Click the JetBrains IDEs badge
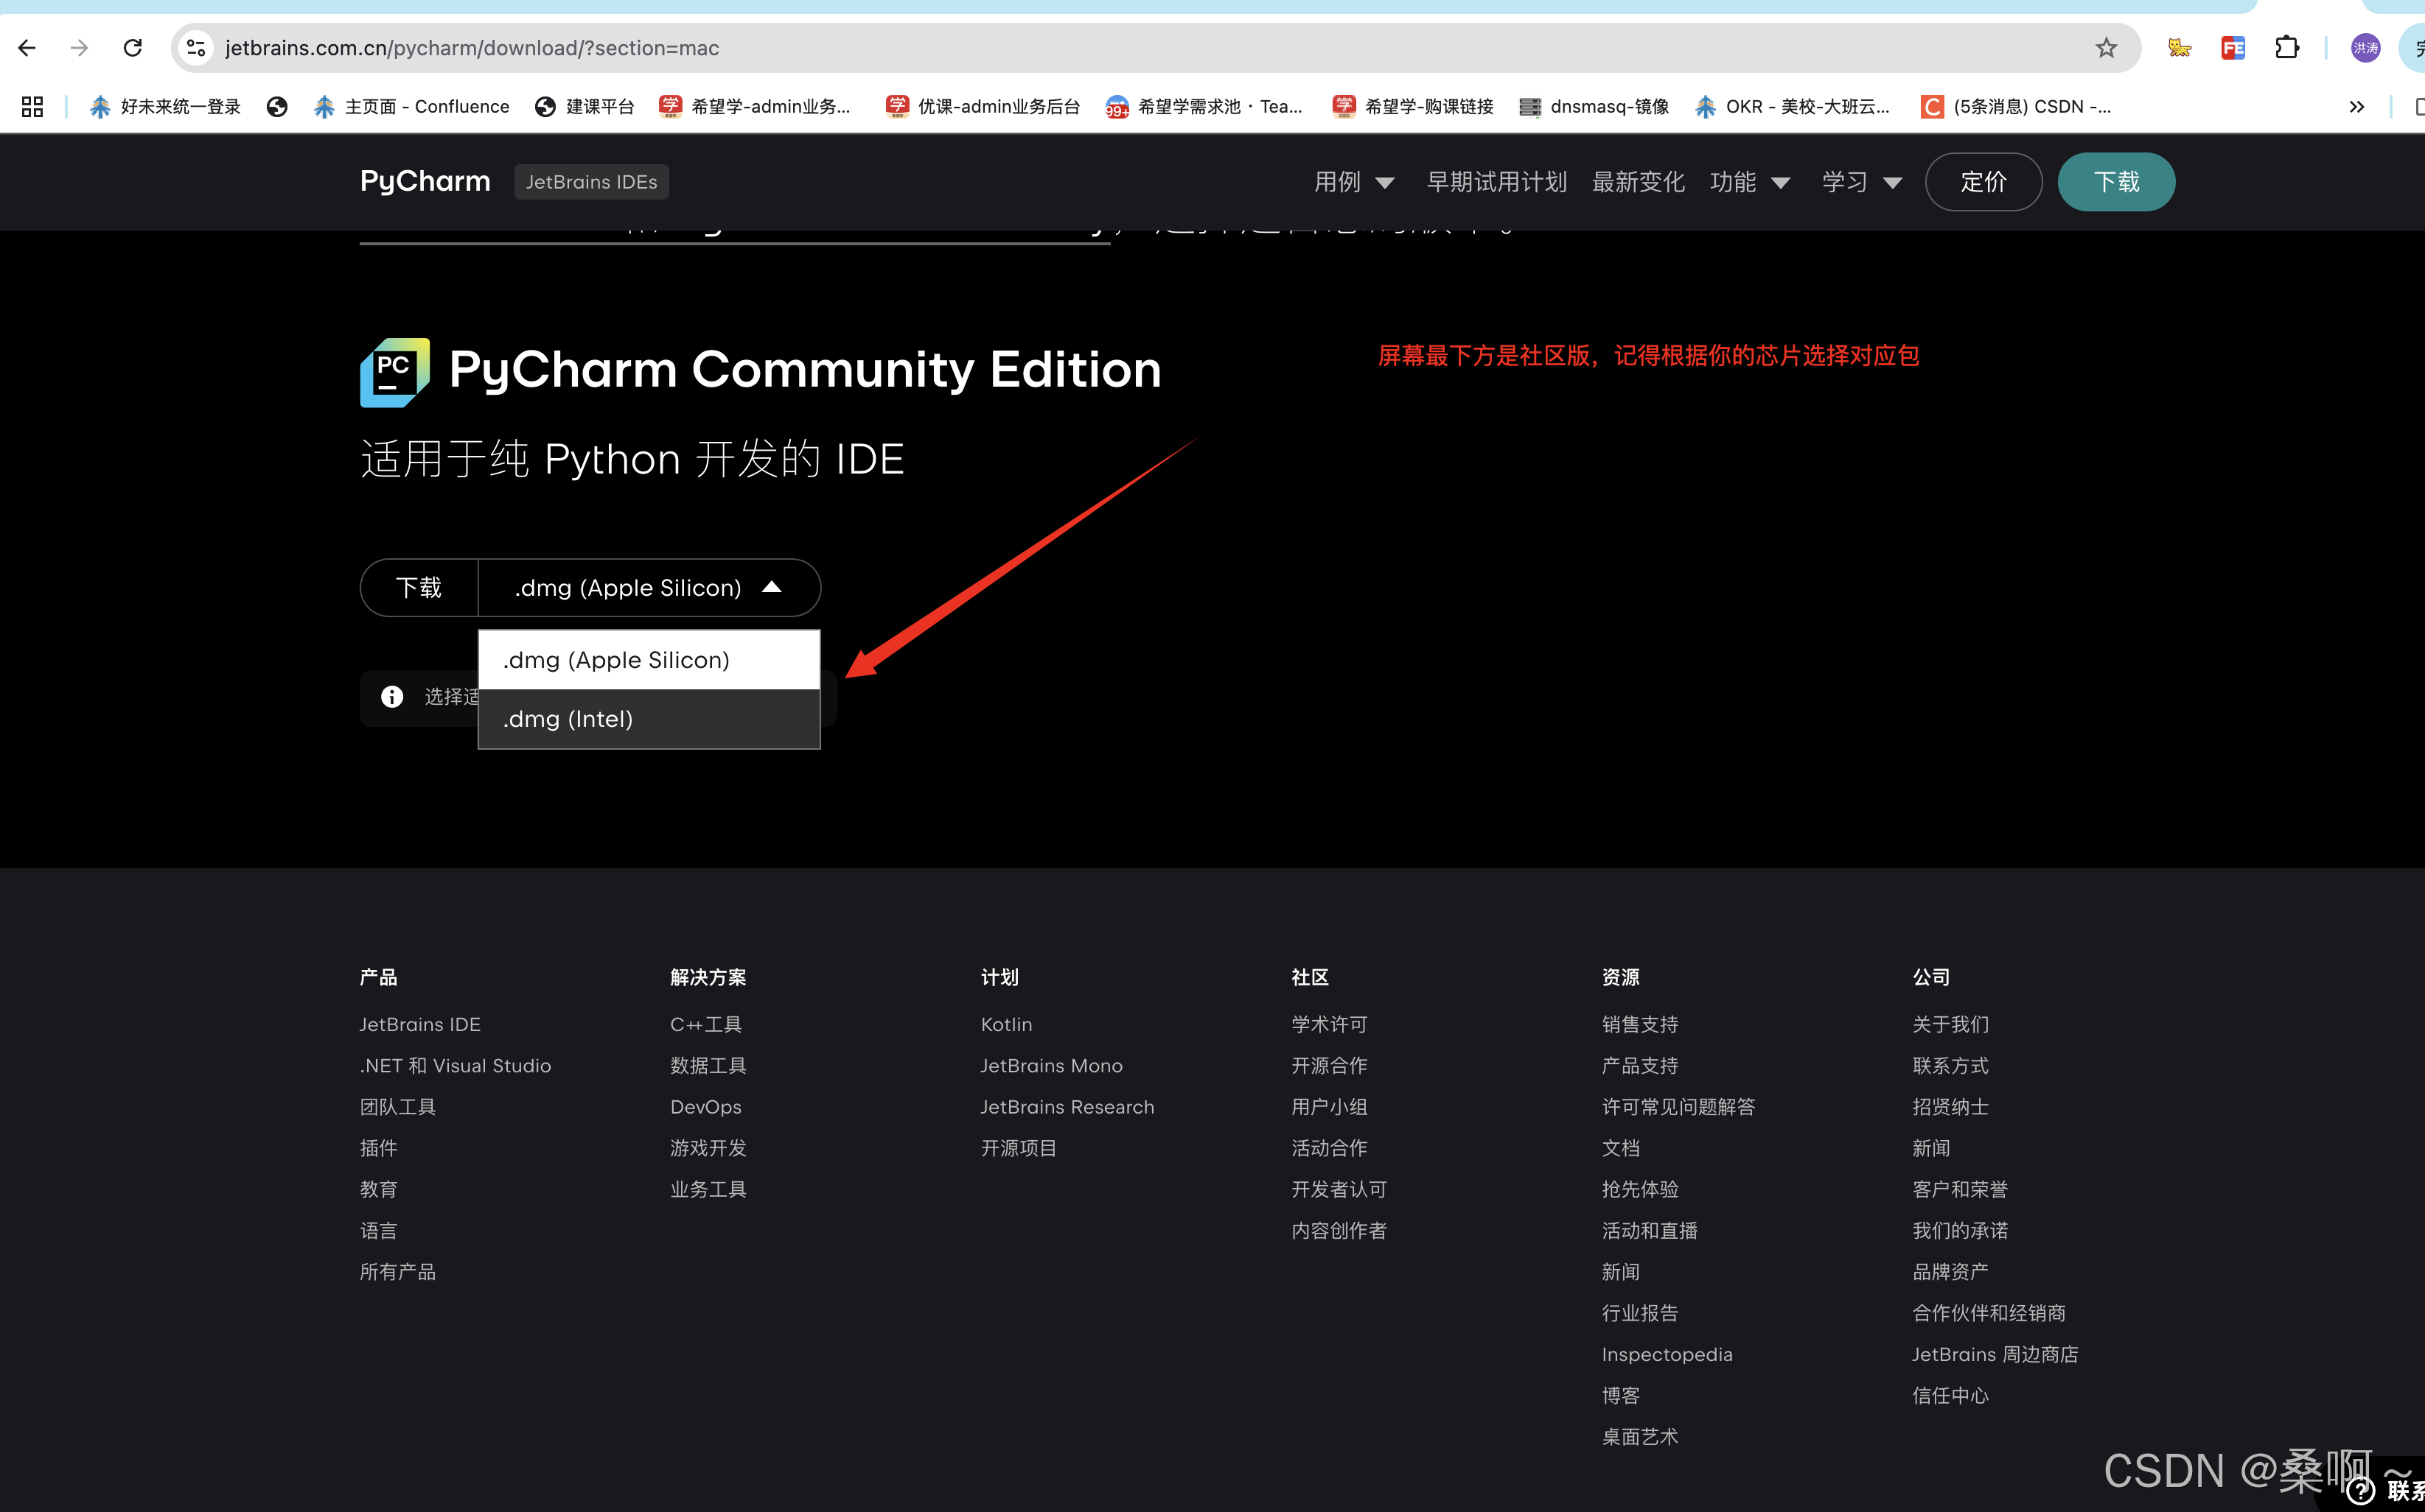 pos(591,181)
